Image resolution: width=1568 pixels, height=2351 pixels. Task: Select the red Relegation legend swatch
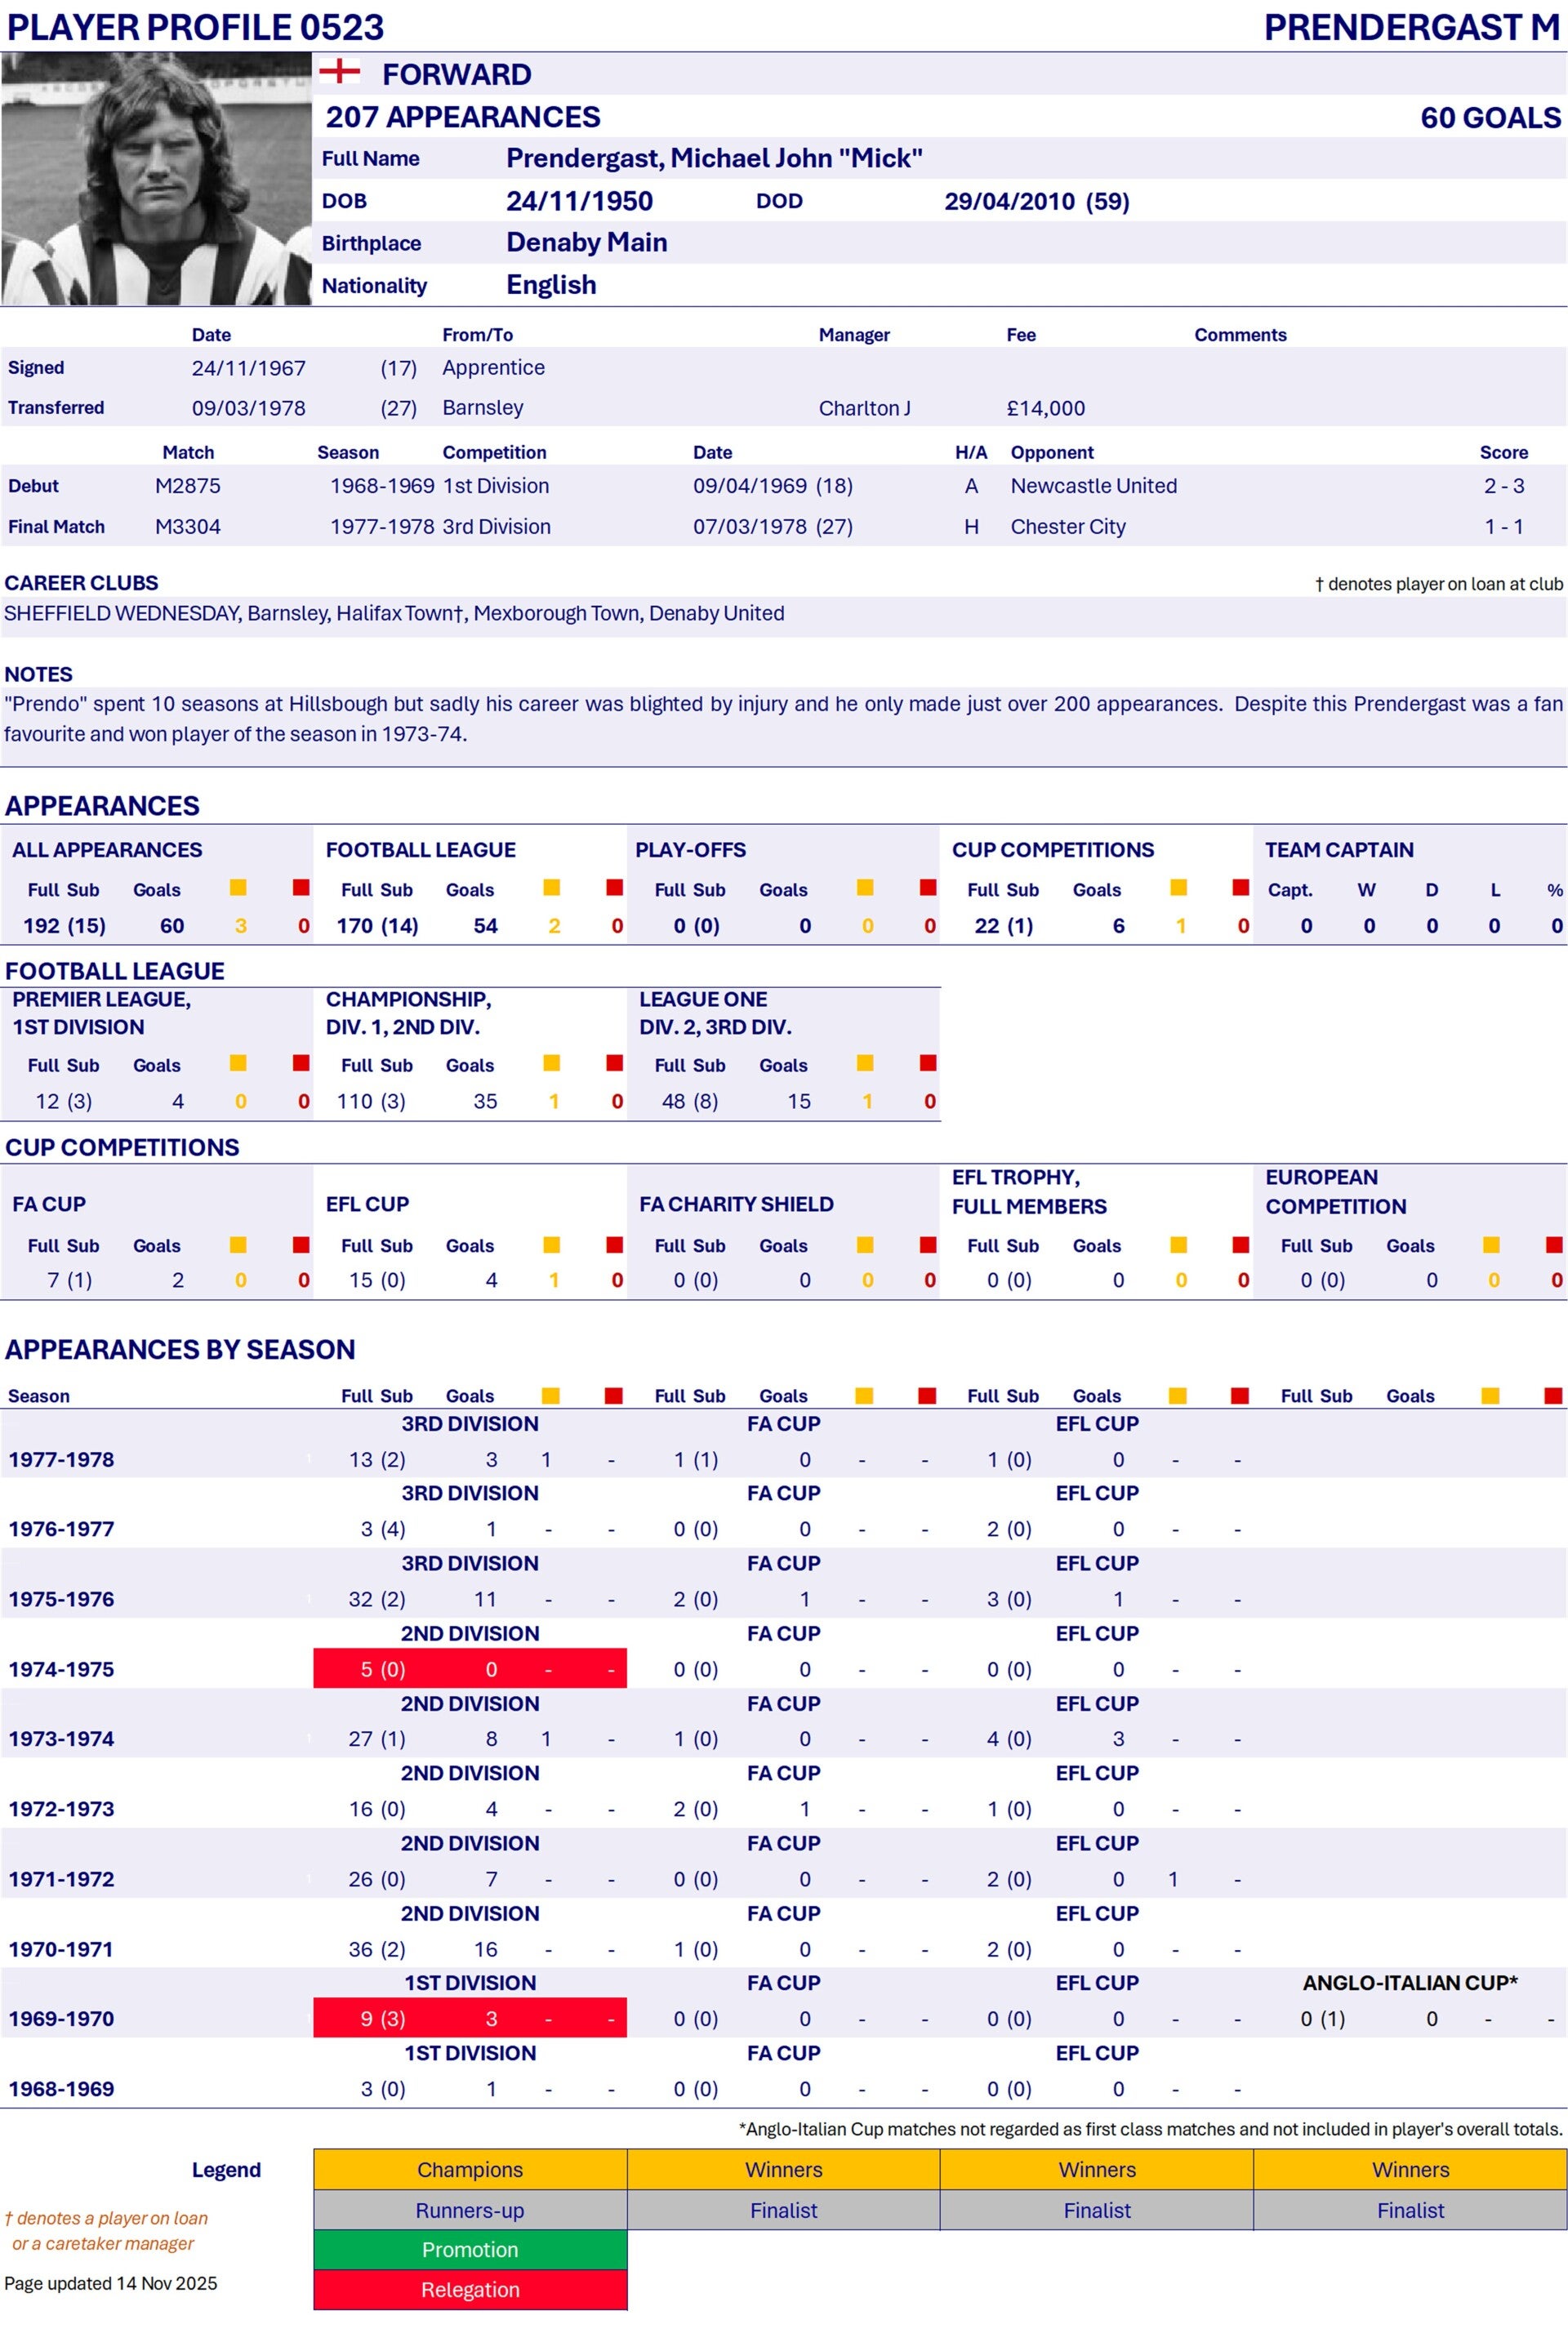point(470,2289)
